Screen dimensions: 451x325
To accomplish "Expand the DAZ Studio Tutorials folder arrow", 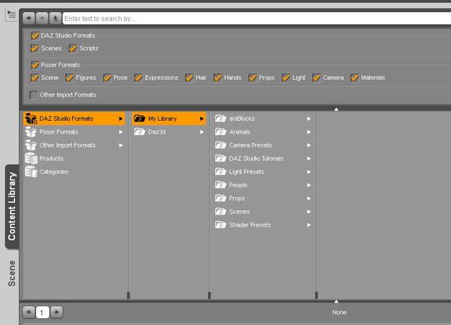I will (309, 158).
